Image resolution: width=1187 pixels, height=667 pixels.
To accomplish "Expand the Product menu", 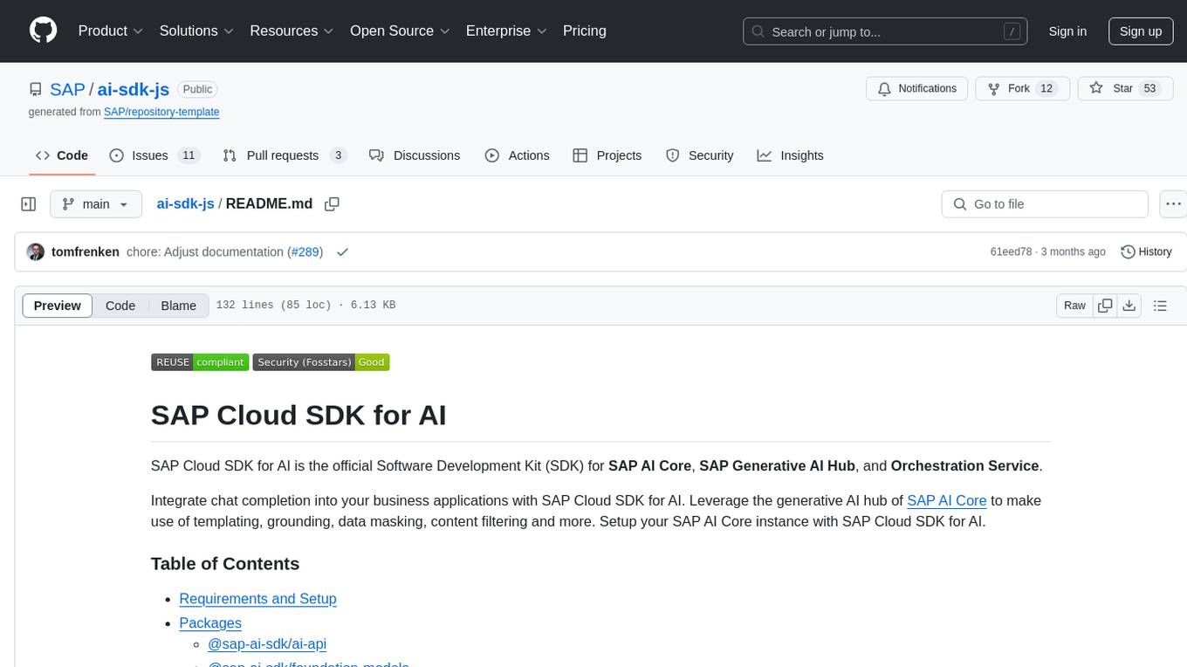I will coord(111,31).
